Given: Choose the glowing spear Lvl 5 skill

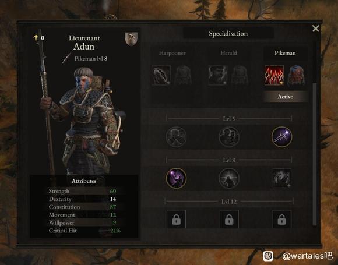Looking at the screenshot, I should pos(281,137).
